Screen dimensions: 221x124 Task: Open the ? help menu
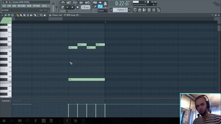click(49, 6)
